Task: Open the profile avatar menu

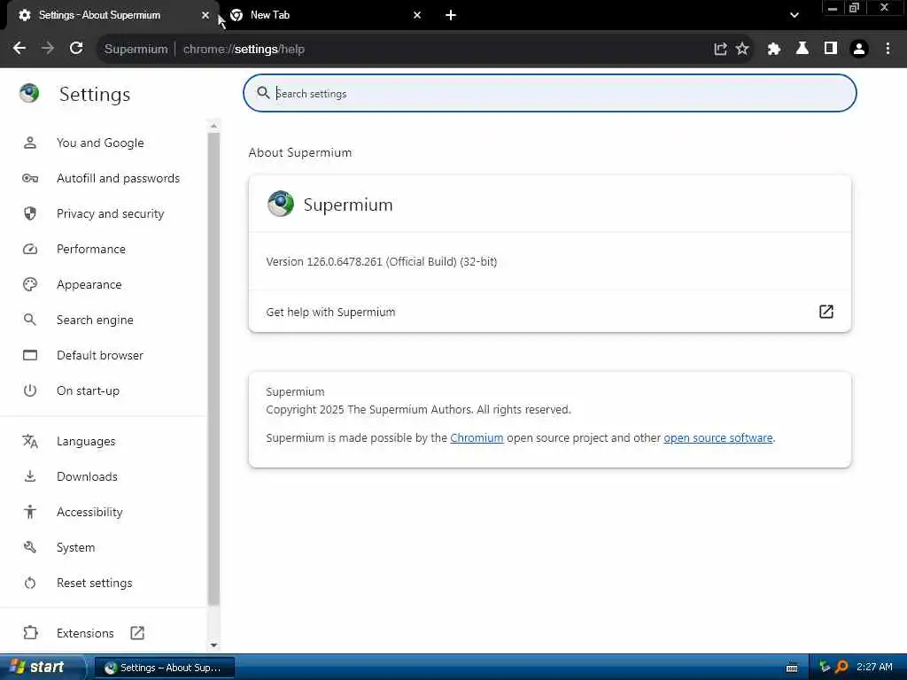Action: point(859,50)
